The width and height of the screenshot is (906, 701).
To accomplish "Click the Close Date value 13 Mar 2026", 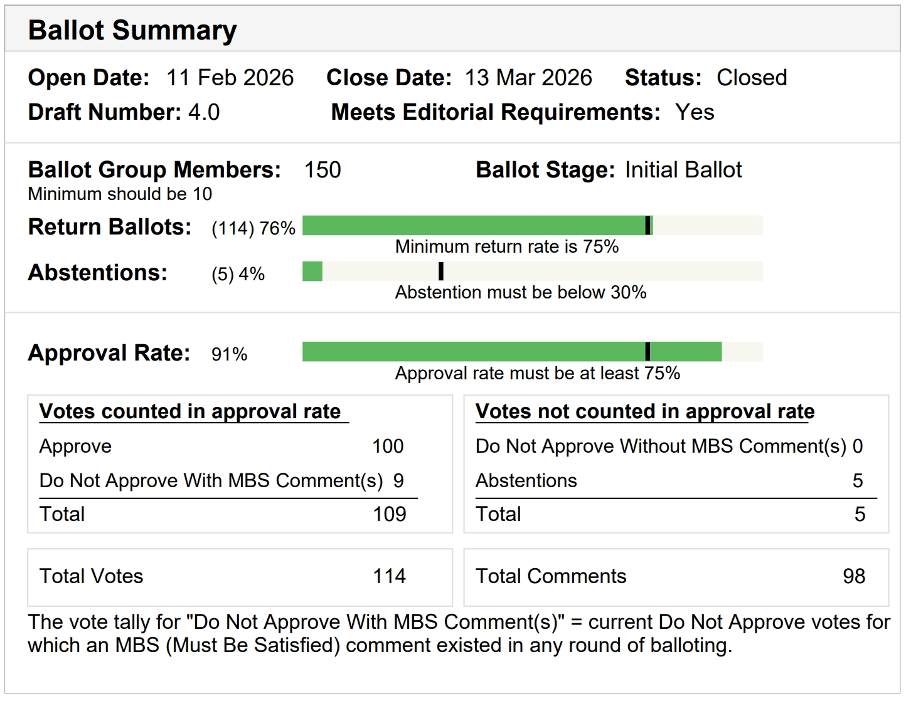I will coord(528,78).
